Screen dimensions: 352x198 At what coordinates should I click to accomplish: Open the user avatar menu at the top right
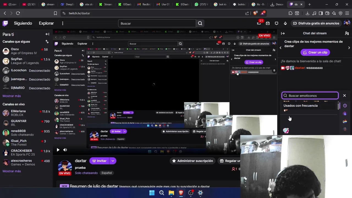[x=347, y=23]
